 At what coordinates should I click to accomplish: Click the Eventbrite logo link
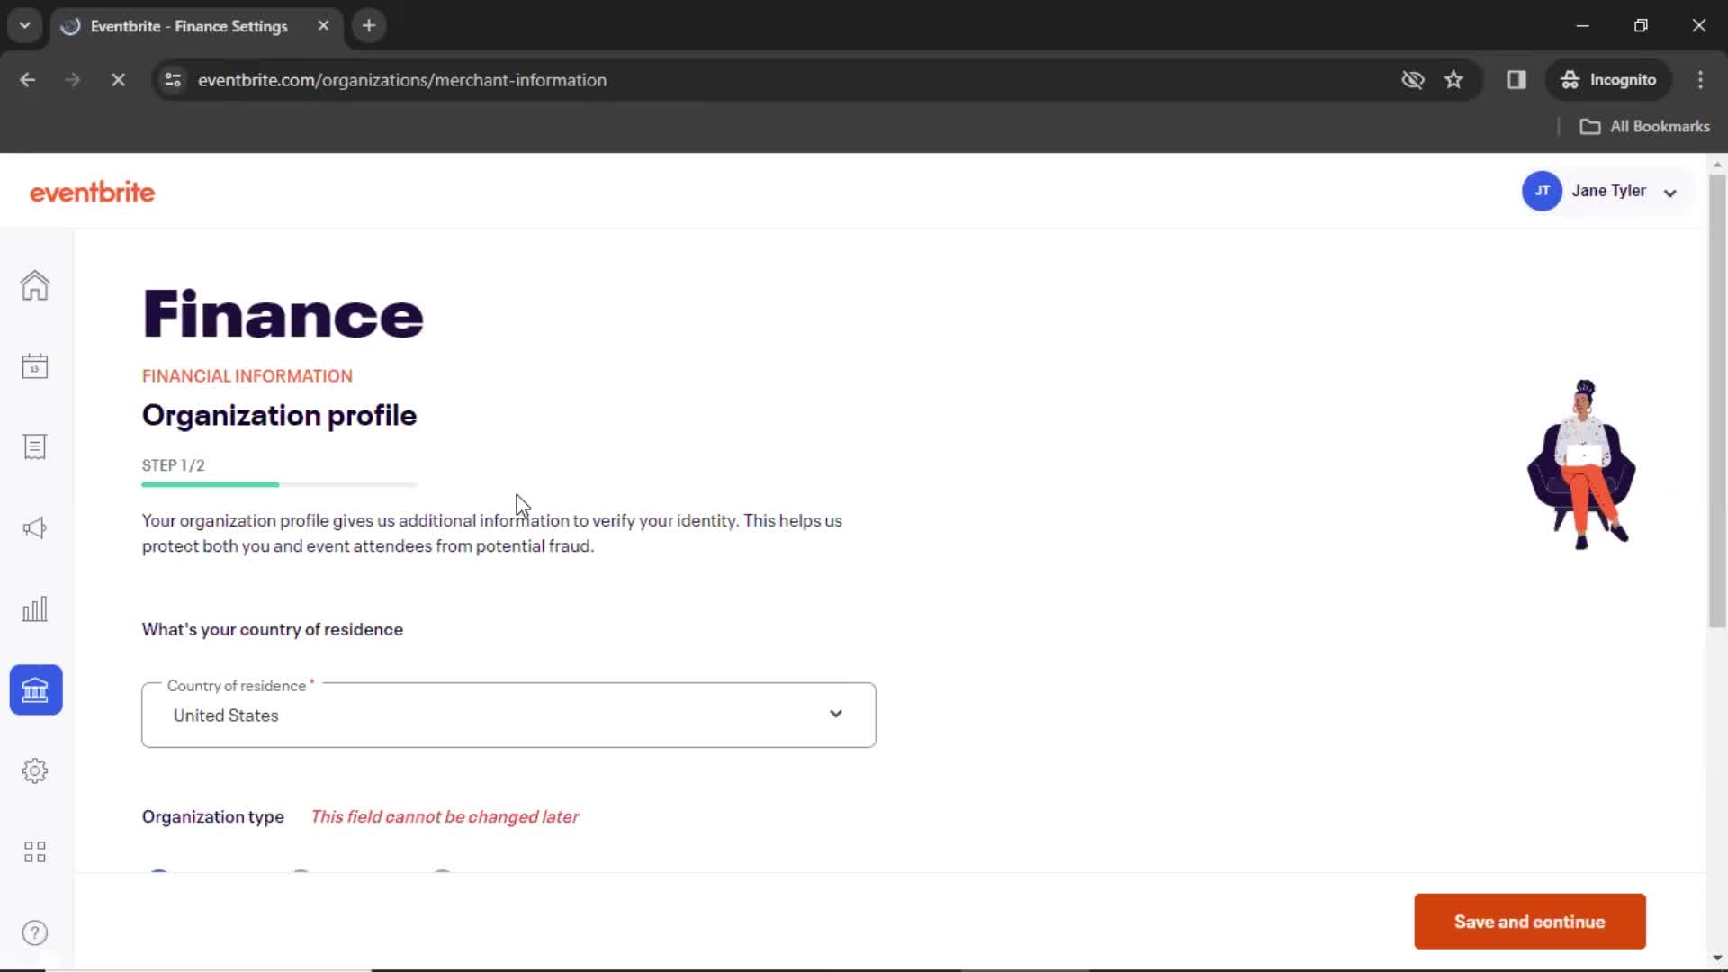[92, 191]
